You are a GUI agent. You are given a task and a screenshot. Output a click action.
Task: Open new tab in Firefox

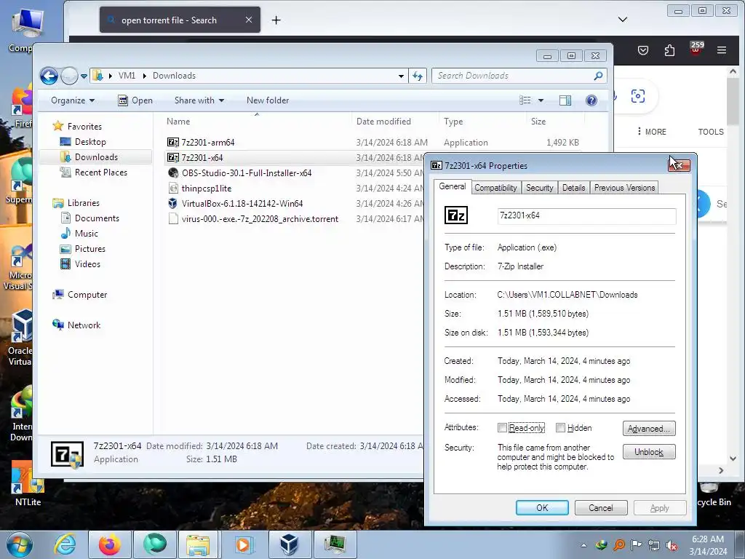pos(276,20)
